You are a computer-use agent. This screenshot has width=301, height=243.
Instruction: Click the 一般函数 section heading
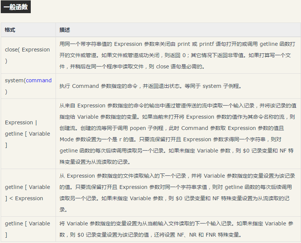click(16, 7)
